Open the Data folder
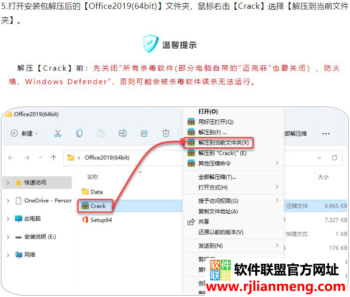Screen dimensions: 350x297 (96, 192)
